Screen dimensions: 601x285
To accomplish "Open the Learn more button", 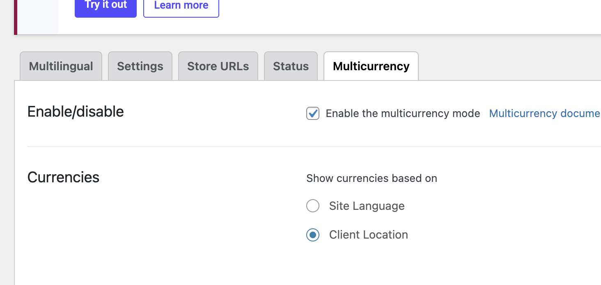I will point(181,7).
